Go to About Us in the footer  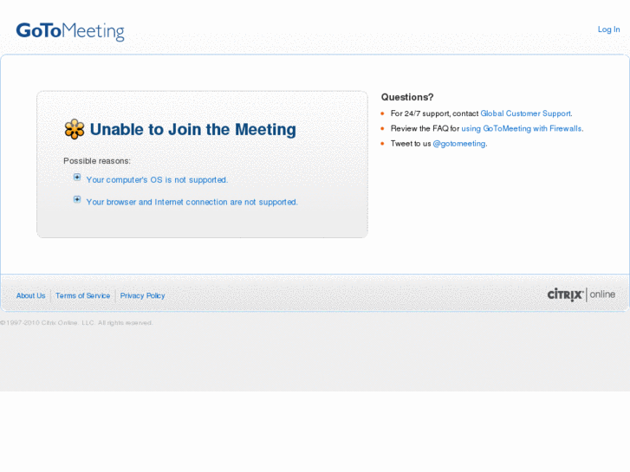[30, 296]
